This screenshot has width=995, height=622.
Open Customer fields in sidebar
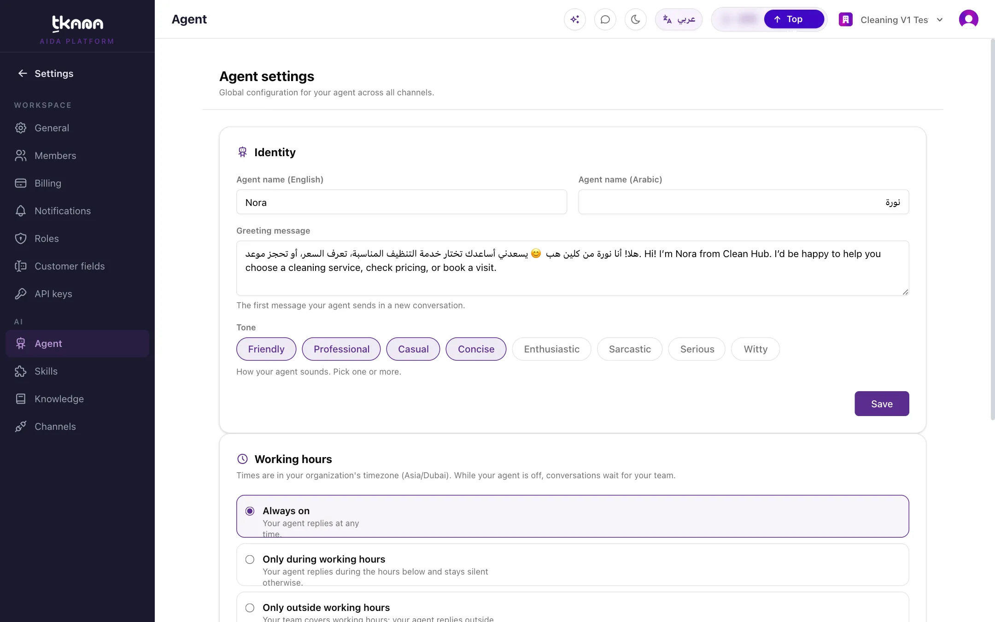[77, 266]
